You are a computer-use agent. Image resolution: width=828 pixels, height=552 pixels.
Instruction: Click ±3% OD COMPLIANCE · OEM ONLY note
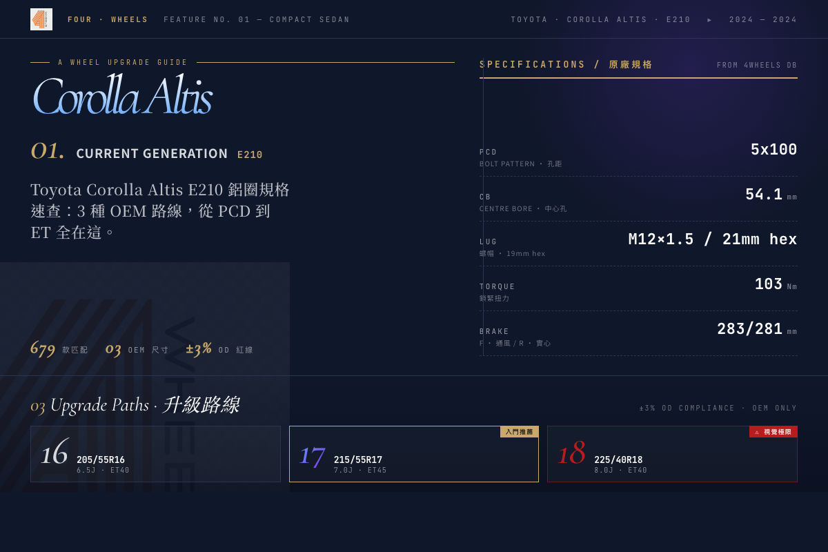pos(718,408)
